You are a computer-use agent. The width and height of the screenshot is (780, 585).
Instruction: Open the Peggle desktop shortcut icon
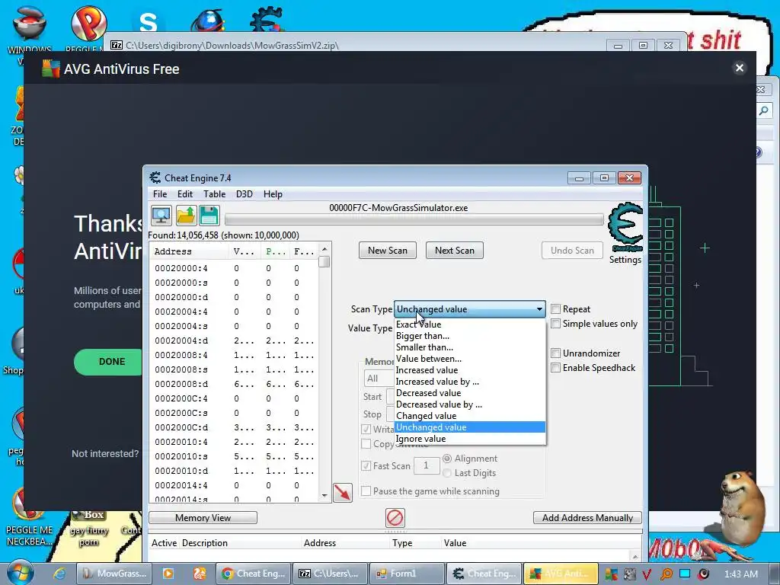click(89, 23)
